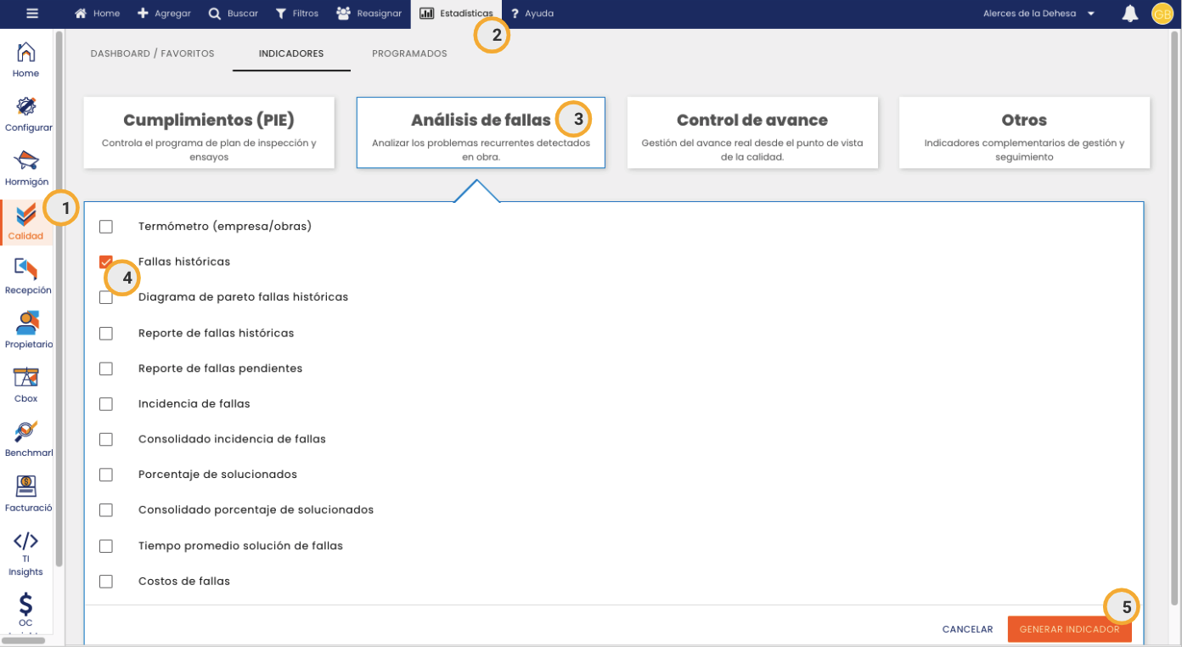
Task: Expand the Cumplimientos (PIE) category card
Action: (x=209, y=132)
